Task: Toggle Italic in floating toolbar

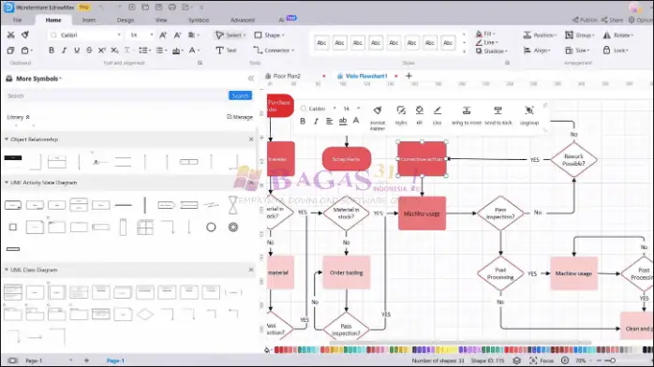Action: (x=316, y=121)
